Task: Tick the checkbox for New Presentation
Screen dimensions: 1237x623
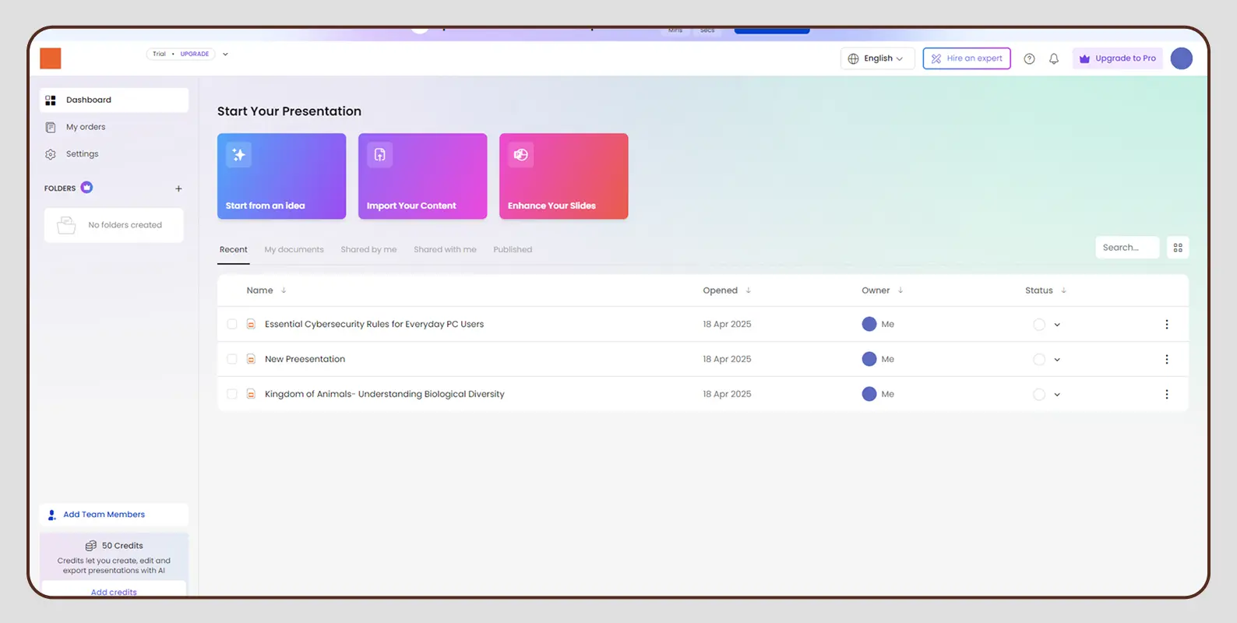Action: pos(232,360)
